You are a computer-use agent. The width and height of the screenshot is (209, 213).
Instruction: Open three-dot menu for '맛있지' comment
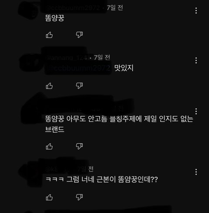pyautogui.click(x=196, y=61)
